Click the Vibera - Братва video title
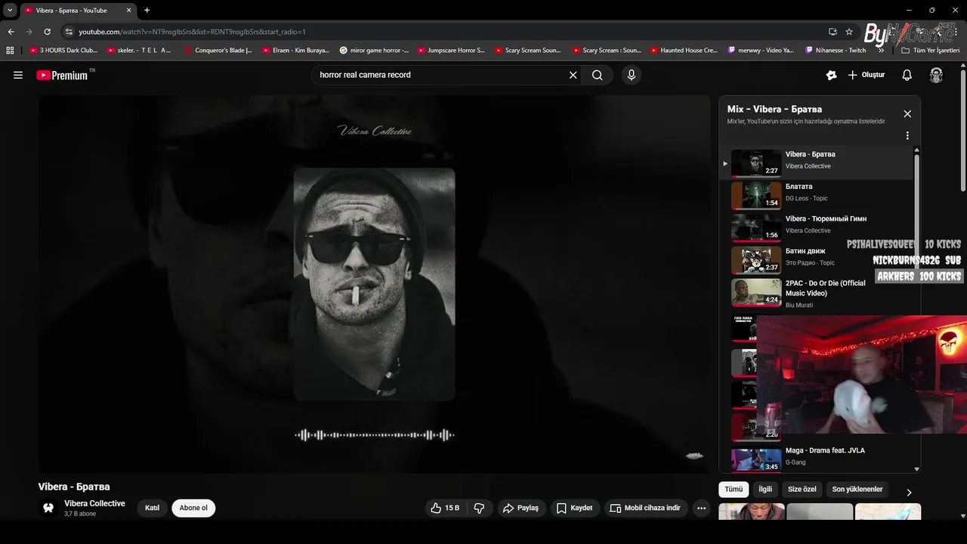 (x=74, y=487)
